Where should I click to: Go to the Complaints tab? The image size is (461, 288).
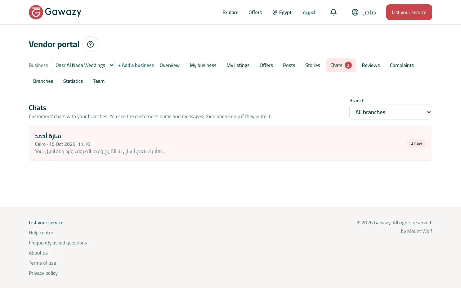402,65
